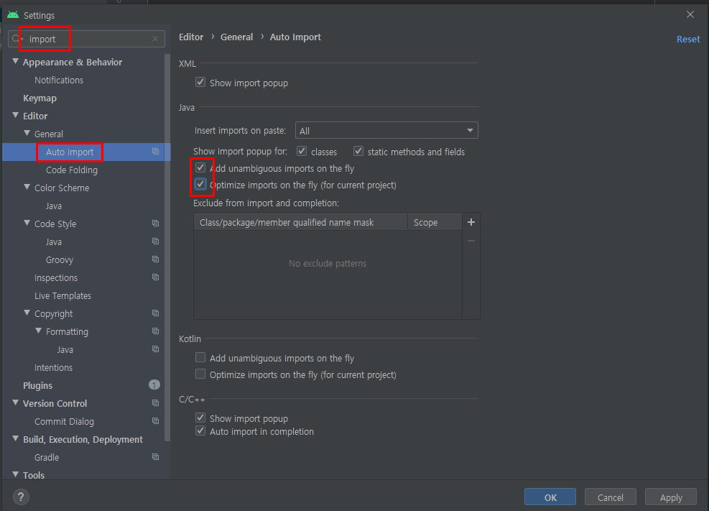Image resolution: width=709 pixels, height=511 pixels.
Task: Select Java under Code Style
Action: (x=53, y=242)
